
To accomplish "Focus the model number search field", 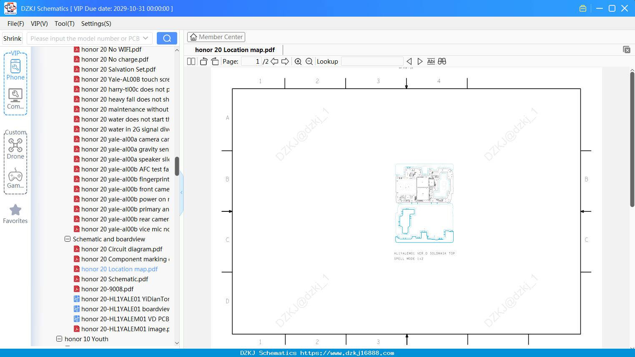I will pos(85,38).
